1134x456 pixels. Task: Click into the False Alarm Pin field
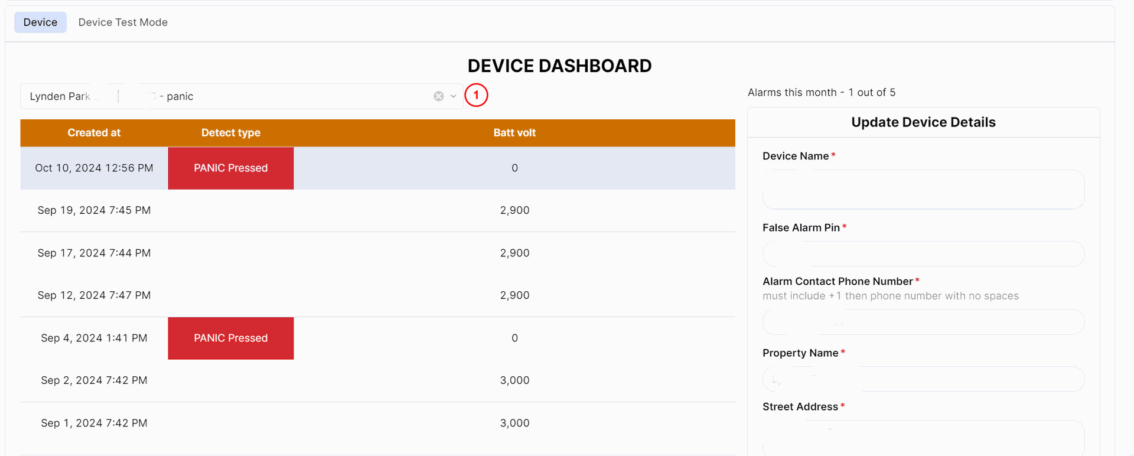point(923,254)
